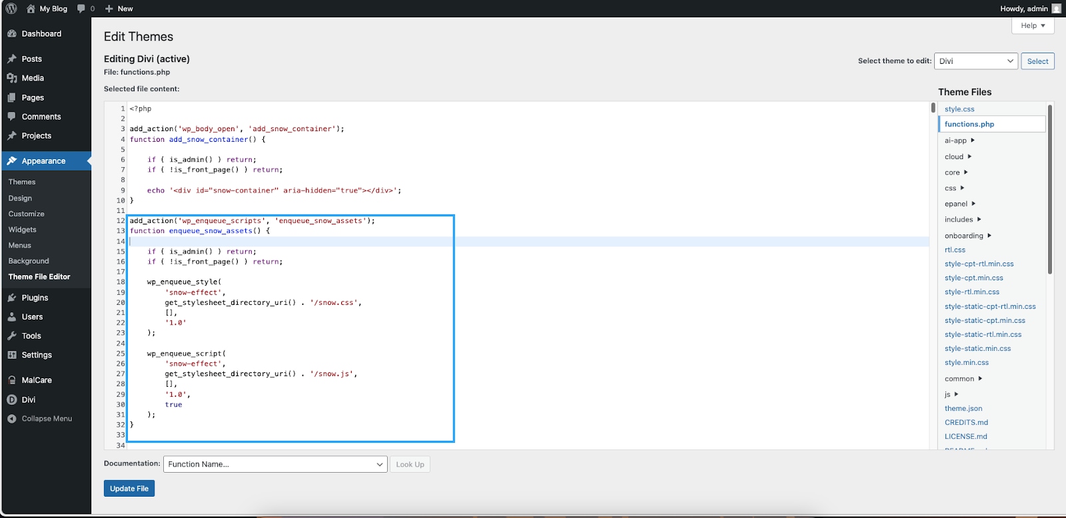Open Menus under Appearance
Image resolution: width=1066 pixels, height=518 pixels.
(20, 245)
